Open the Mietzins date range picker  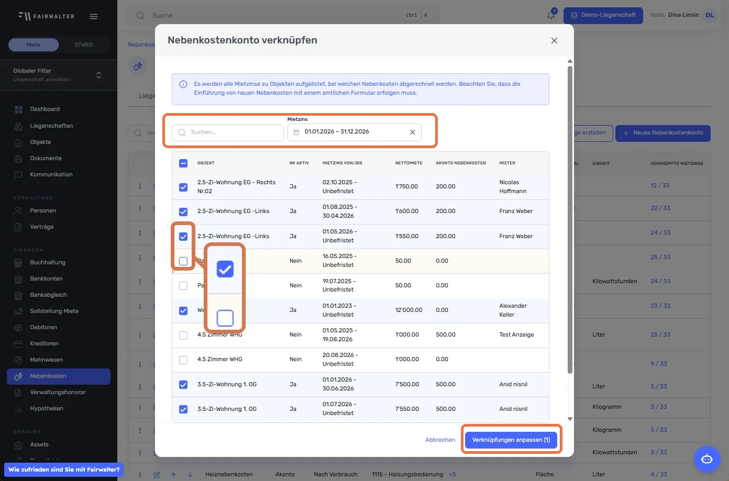(x=354, y=132)
